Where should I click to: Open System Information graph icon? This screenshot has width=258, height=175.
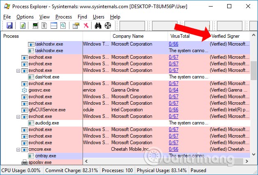point(35,25)
